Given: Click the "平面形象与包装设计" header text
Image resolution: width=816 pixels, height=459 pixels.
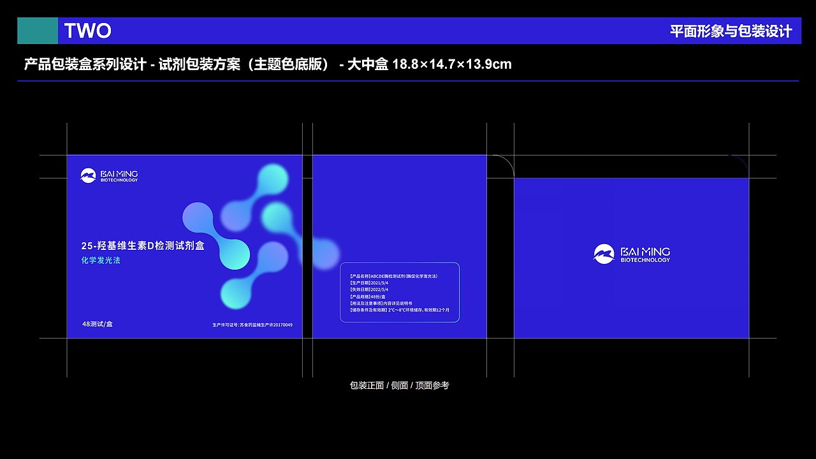Looking at the screenshot, I should pyautogui.click(x=731, y=31).
